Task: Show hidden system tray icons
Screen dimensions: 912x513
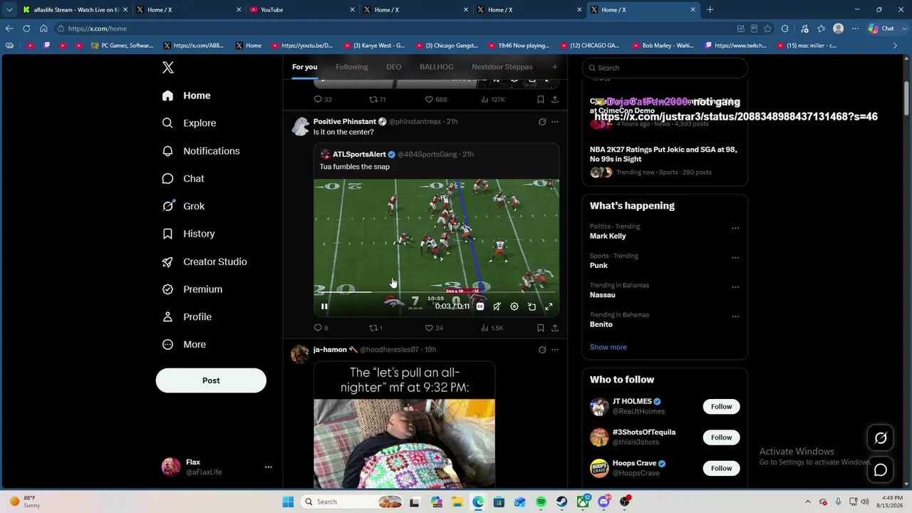Action: pyautogui.click(x=807, y=502)
